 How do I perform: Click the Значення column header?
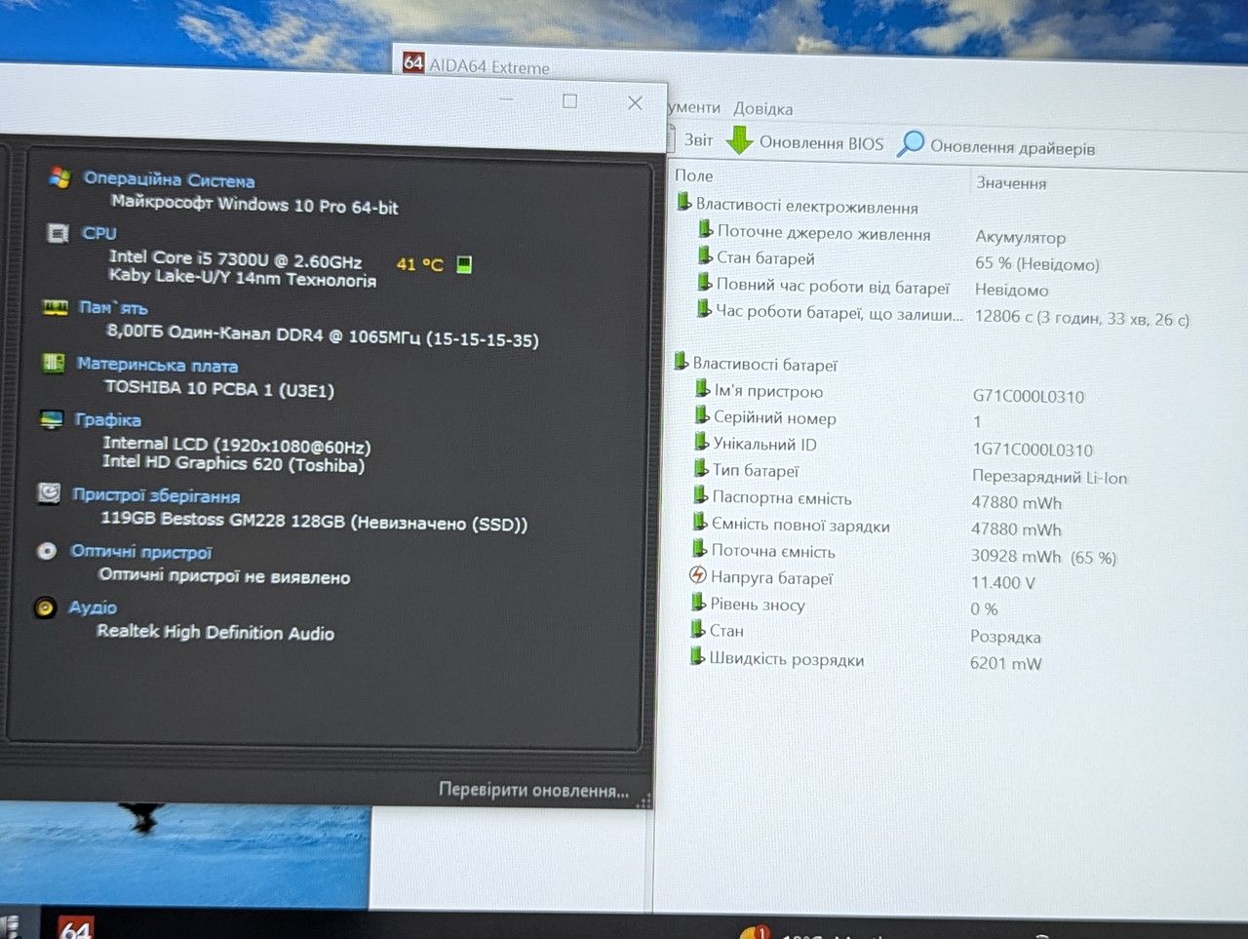1012,182
